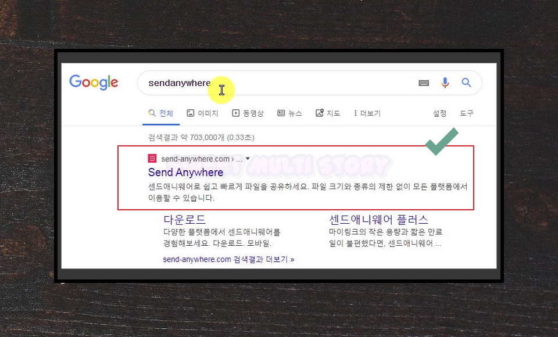The height and width of the screenshot is (337, 558).
Task: Select the 전체 tab
Action: [x=161, y=113]
